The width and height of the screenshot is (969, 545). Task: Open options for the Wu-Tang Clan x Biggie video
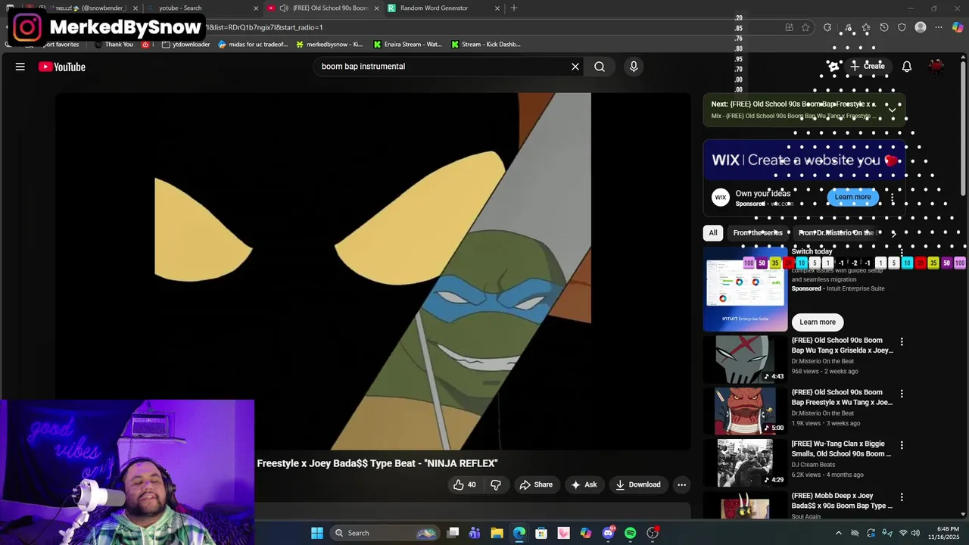point(902,445)
